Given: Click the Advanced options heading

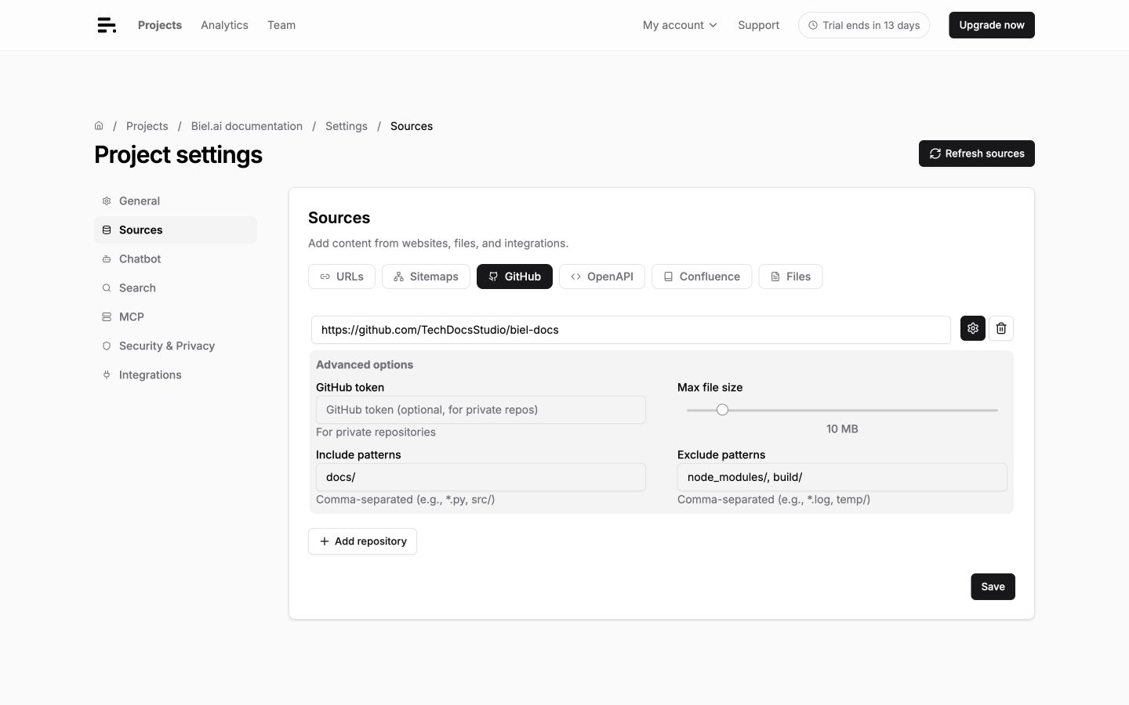Looking at the screenshot, I should [x=365, y=365].
